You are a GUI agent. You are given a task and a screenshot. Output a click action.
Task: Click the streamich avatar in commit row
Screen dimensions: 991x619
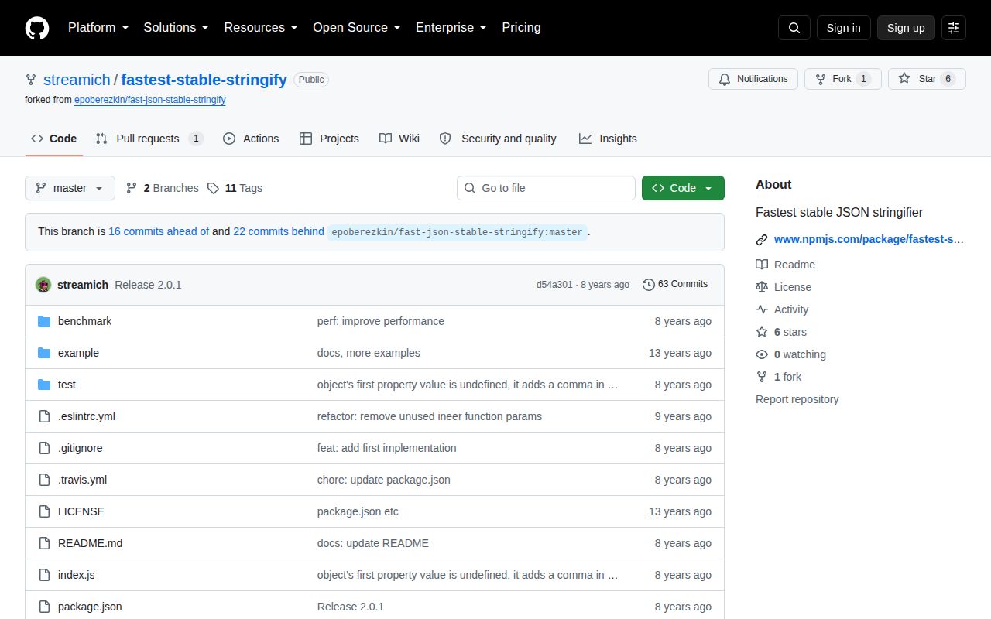pyautogui.click(x=43, y=285)
